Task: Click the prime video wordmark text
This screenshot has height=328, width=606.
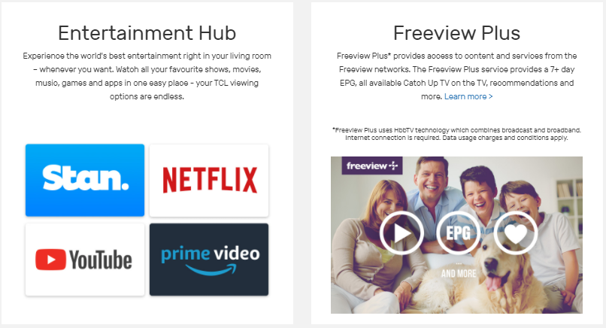Action: (211, 254)
